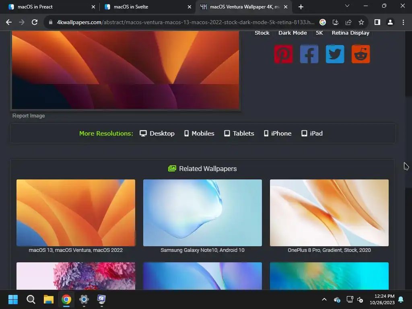Select macOS Ventura Wallpaper 4K tab
The image size is (412, 309).
tap(243, 7)
